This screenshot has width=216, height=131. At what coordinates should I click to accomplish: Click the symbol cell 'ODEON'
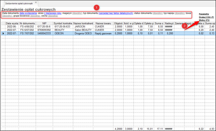(63, 33)
